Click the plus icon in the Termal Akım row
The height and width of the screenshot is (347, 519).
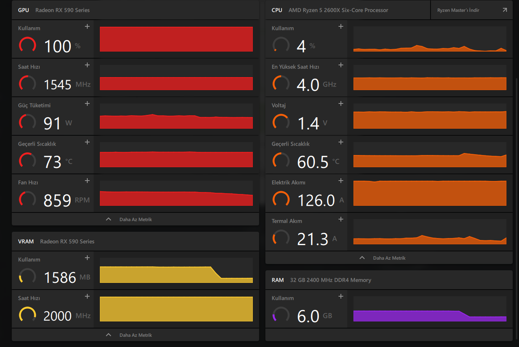341,219
